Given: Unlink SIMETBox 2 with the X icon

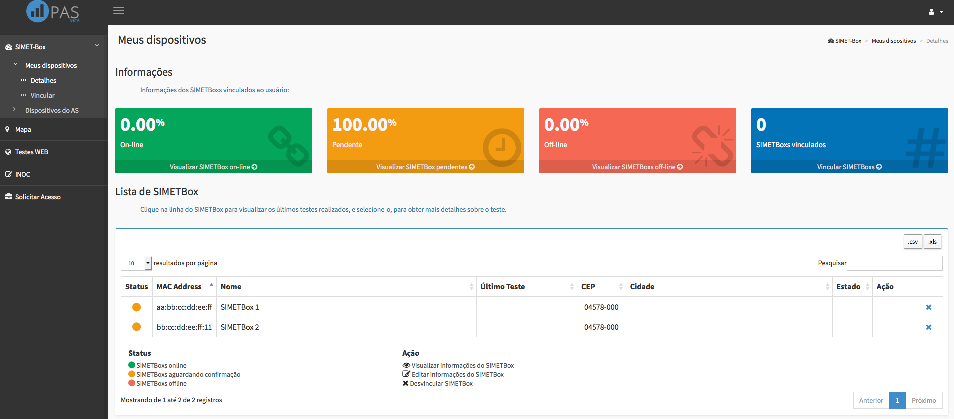Looking at the screenshot, I should tap(929, 327).
